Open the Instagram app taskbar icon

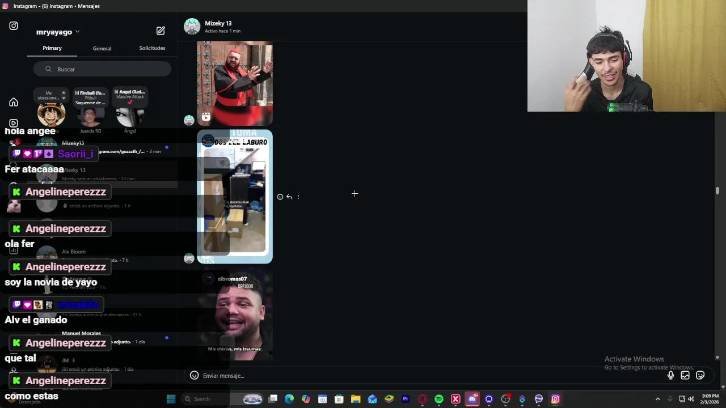555,399
